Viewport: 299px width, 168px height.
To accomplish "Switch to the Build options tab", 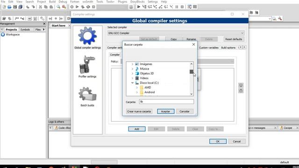I will (x=228, y=48).
